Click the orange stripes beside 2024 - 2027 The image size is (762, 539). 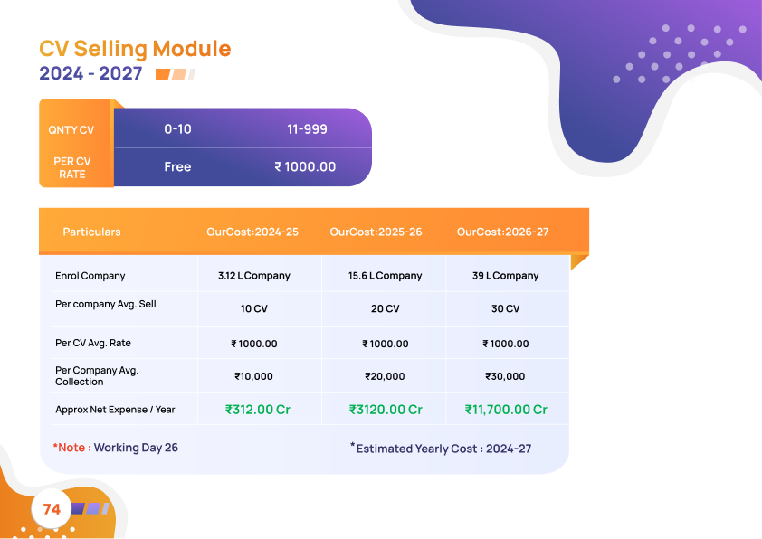[176, 75]
